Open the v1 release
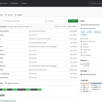 (83, 64)
